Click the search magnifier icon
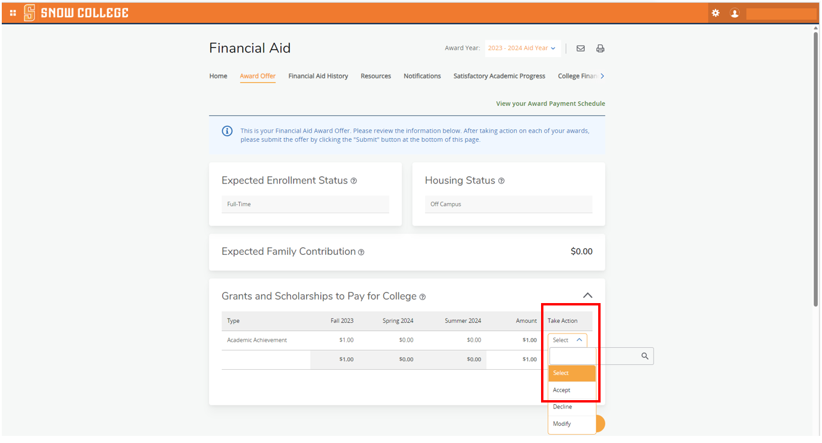Image resolution: width=822 pixels, height=443 pixels. [x=645, y=356]
